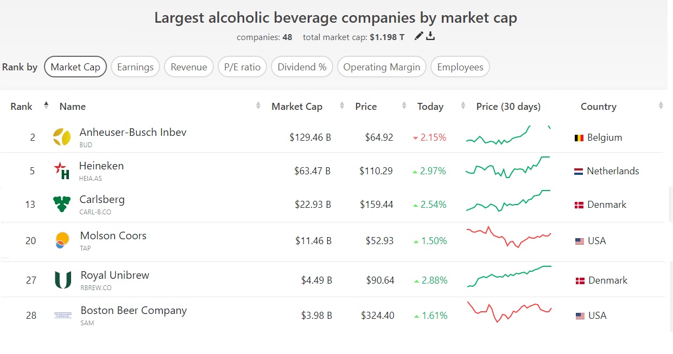This screenshot has width=673, height=354.
Task: Sort by Market Cap column arrows
Action: (342, 106)
